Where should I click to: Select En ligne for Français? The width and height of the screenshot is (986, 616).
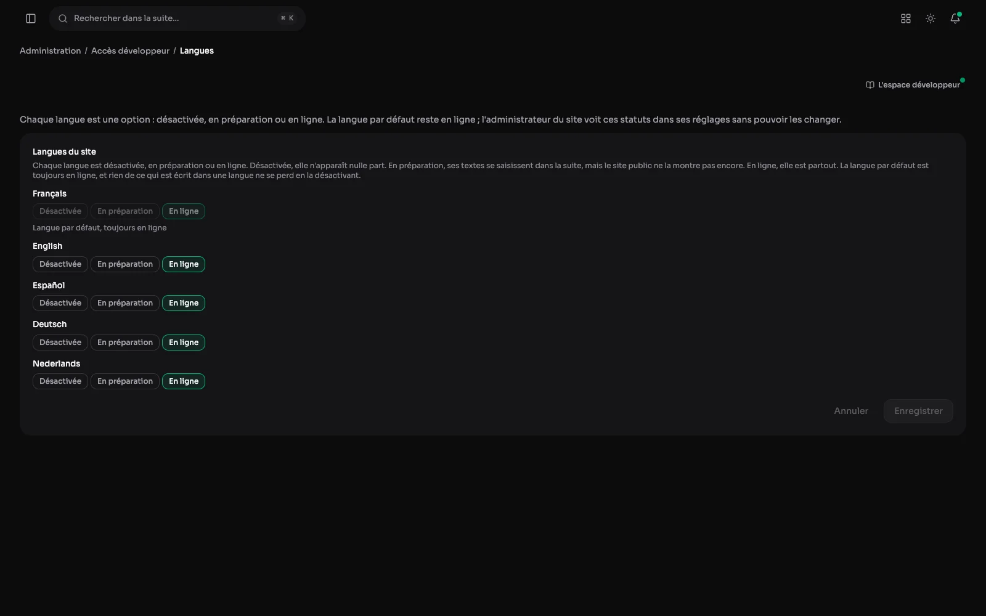(x=184, y=211)
